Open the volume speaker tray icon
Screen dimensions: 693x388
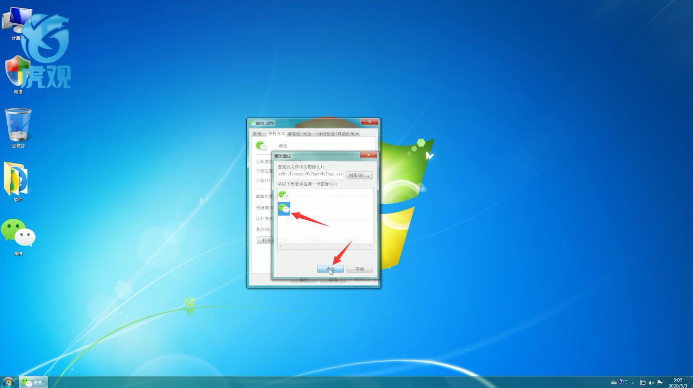click(x=651, y=383)
